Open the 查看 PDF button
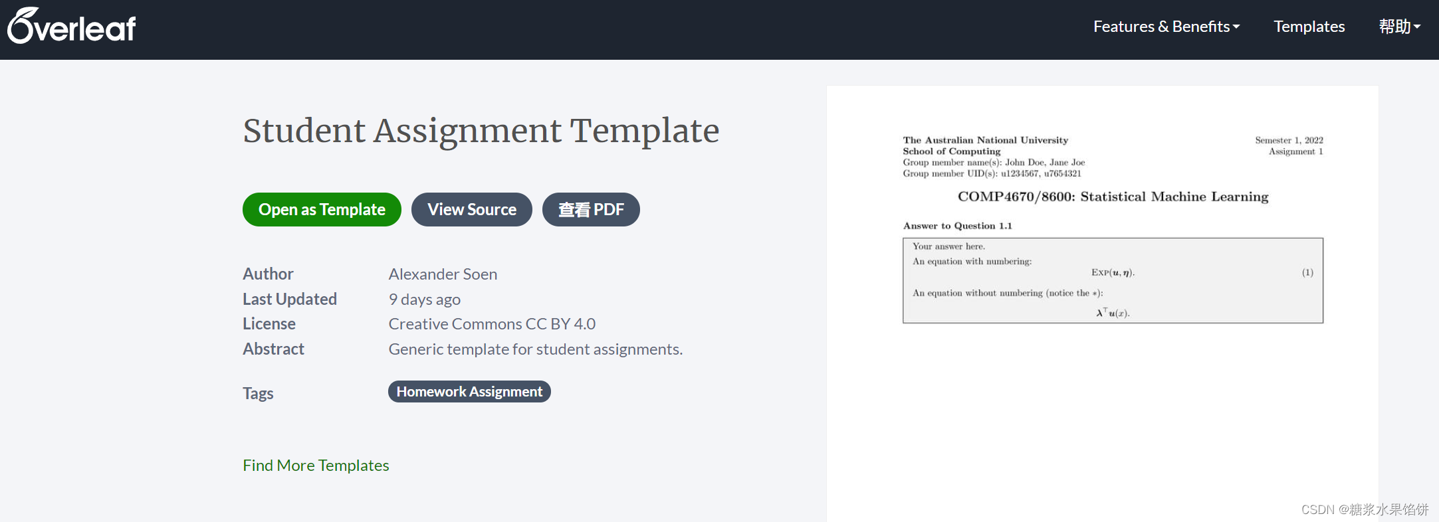Image resolution: width=1439 pixels, height=522 pixels. tap(591, 209)
